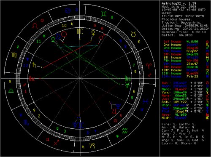Select the green Gemini sign on outer ring

(x=104, y=14)
